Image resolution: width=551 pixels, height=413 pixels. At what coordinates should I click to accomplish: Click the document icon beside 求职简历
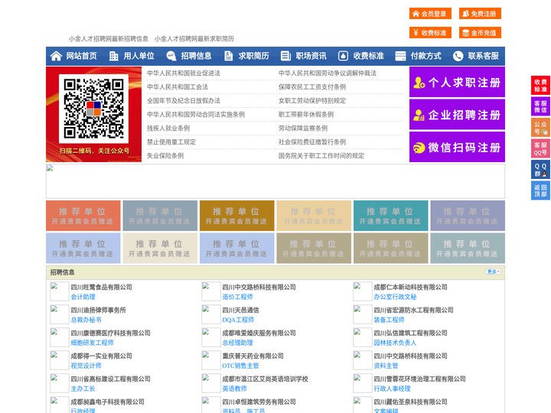coord(228,56)
